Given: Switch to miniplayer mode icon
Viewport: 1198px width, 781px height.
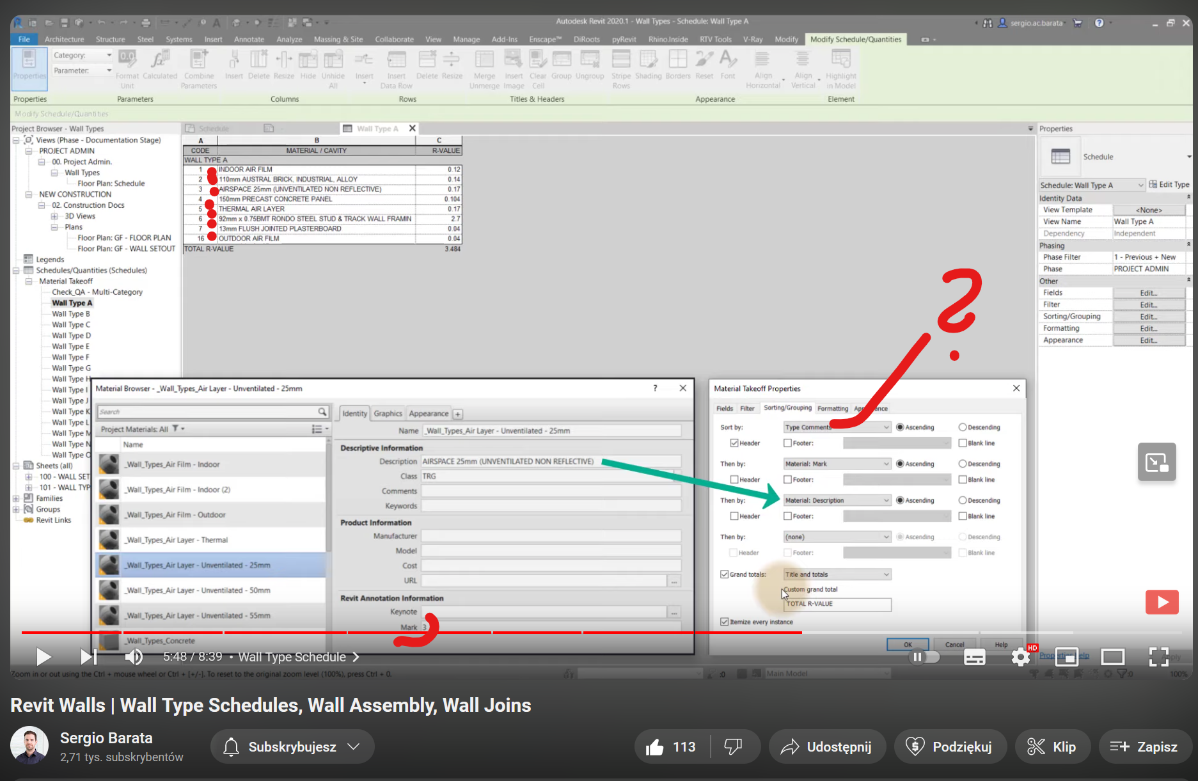Looking at the screenshot, I should [1066, 656].
